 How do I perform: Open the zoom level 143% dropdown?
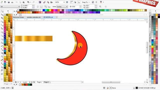click(x=64, y=2)
